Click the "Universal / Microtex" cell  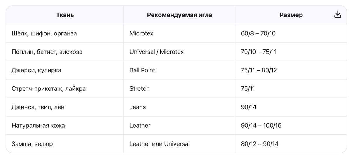[x=156, y=52]
